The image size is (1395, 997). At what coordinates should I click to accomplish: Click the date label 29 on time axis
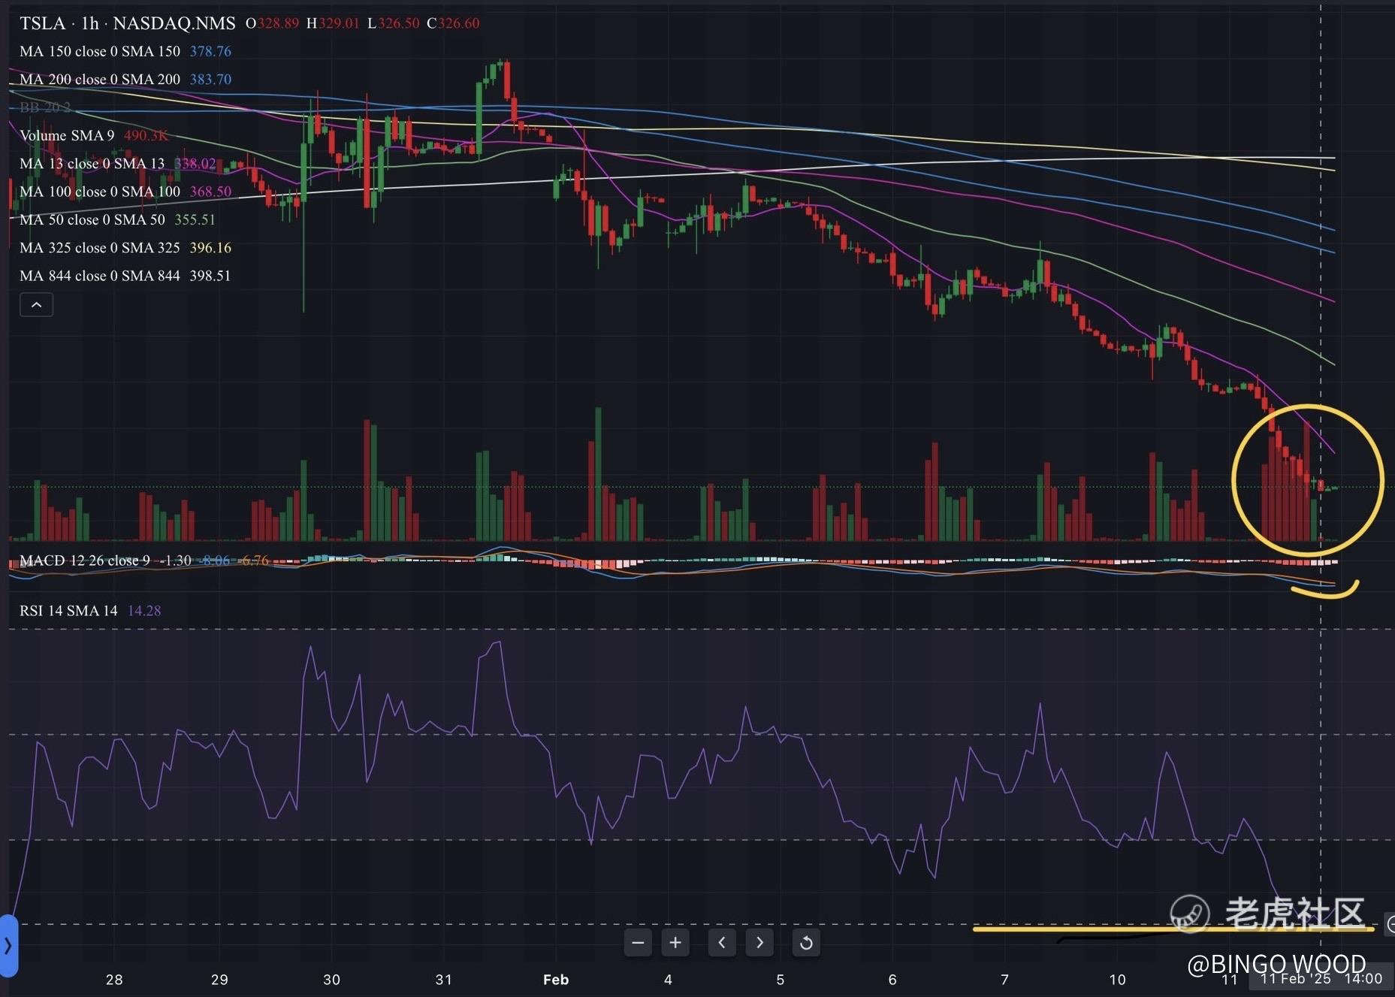coord(219,980)
